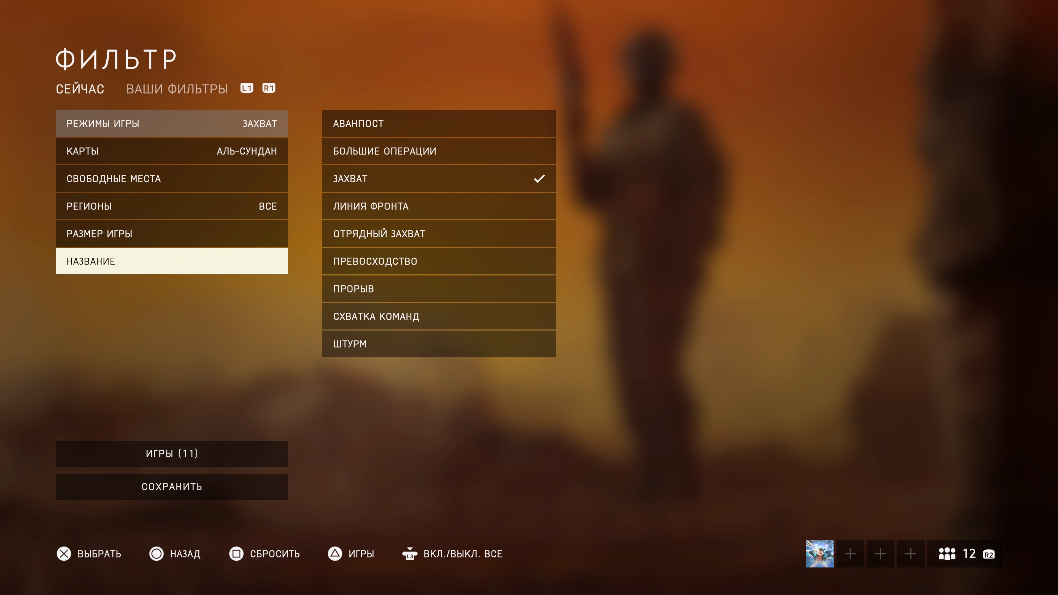Click the Вкл./Выкл. все prompt label
The width and height of the screenshot is (1058, 595).
click(x=463, y=554)
